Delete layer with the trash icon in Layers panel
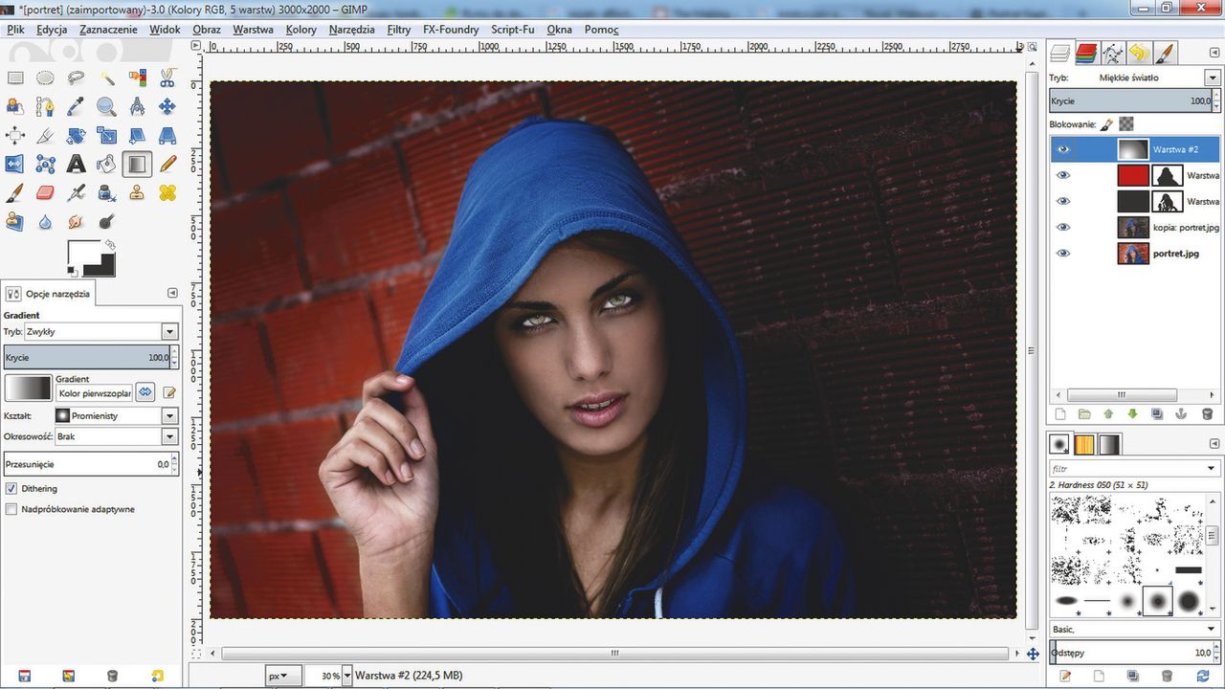 pos(1207,414)
